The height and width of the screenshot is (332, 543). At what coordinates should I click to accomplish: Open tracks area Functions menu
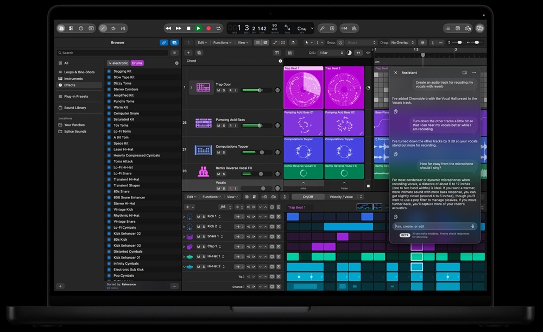(x=222, y=42)
